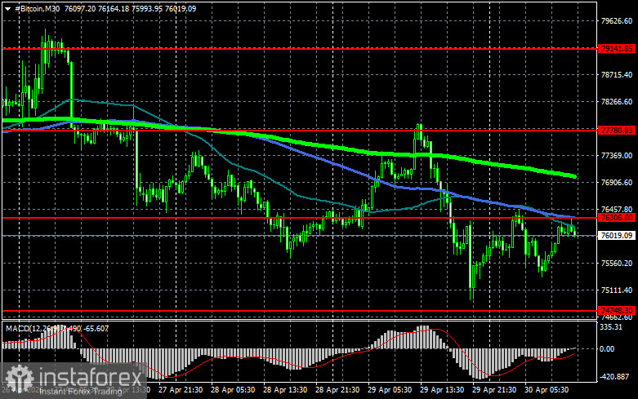638x399 pixels.
Task: Click the 29 Apr 05:30 time label
Action: coord(390,390)
